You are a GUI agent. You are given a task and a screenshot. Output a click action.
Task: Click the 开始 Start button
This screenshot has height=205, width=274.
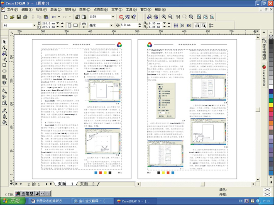coord(11,201)
